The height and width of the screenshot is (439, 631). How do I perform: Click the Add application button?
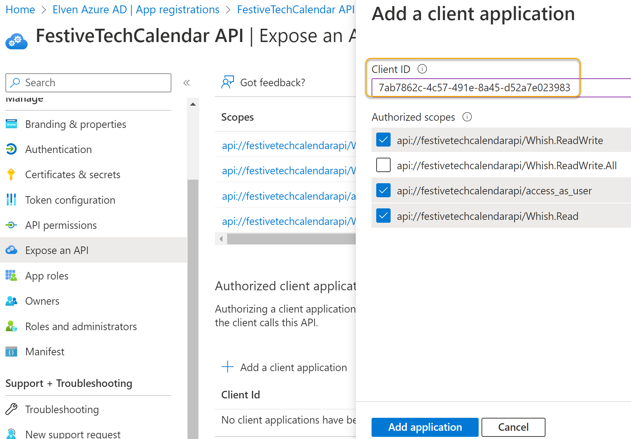click(425, 427)
